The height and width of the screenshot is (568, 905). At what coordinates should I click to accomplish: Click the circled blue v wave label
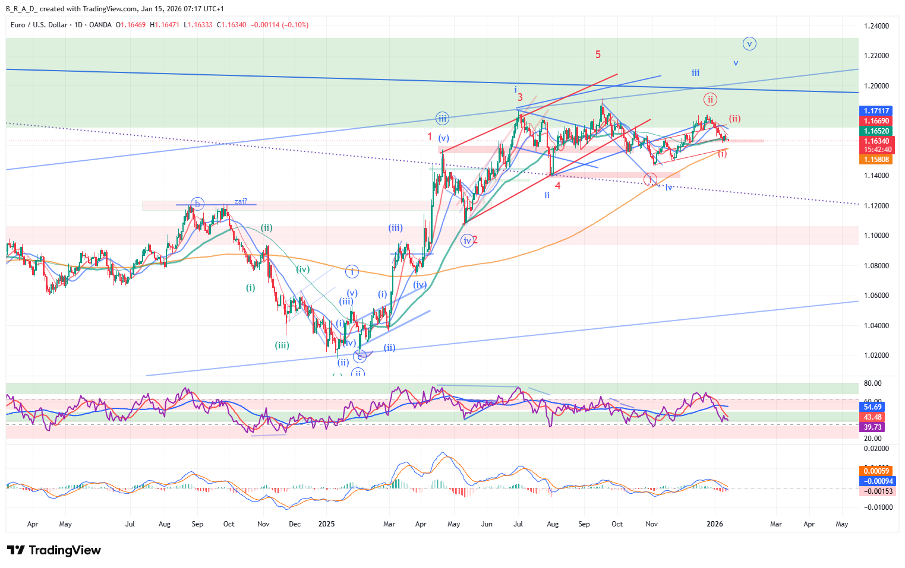(x=749, y=43)
